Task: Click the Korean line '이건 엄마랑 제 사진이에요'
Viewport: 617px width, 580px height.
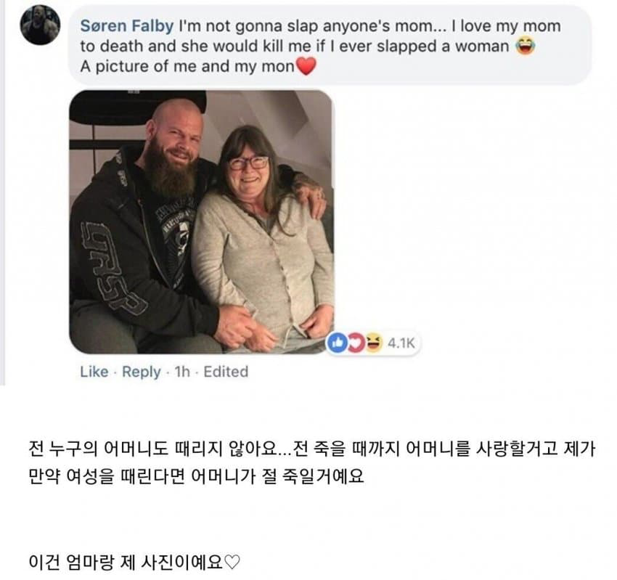Action: click(126, 562)
